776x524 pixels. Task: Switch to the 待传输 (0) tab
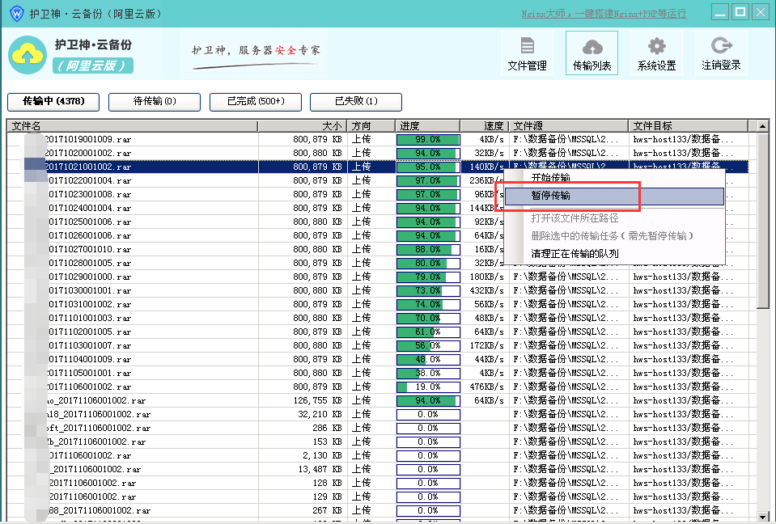click(x=154, y=101)
